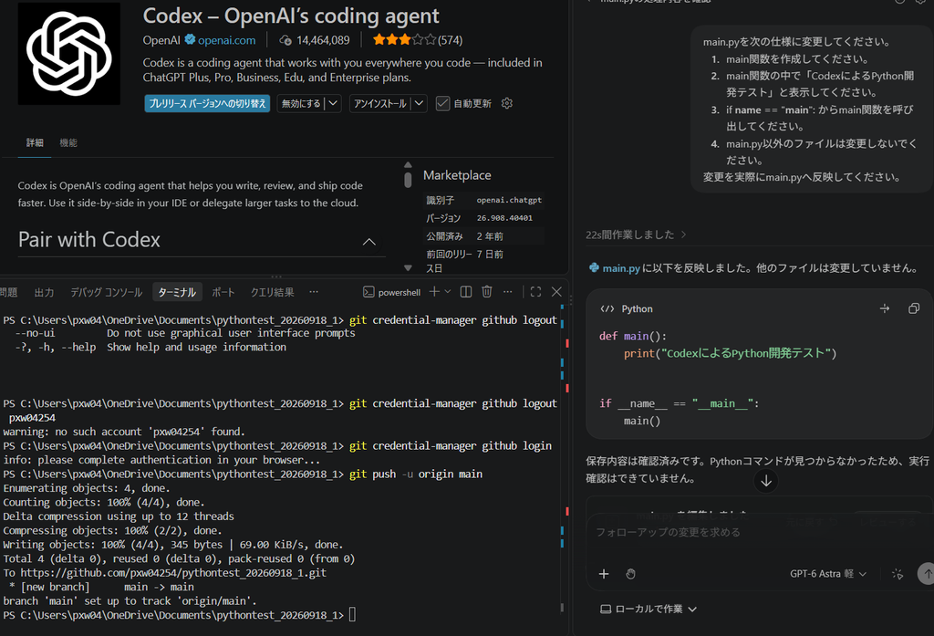Open the ローカルで作業 dropdown
The image size is (934, 636).
coord(649,609)
